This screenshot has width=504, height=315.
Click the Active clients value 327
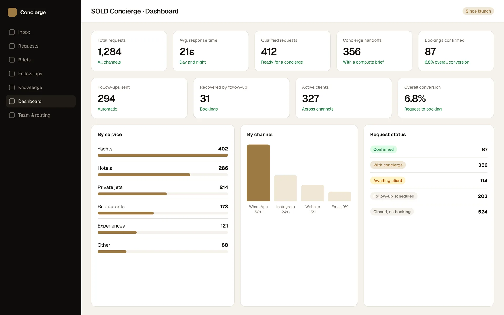(x=311, y=98)
